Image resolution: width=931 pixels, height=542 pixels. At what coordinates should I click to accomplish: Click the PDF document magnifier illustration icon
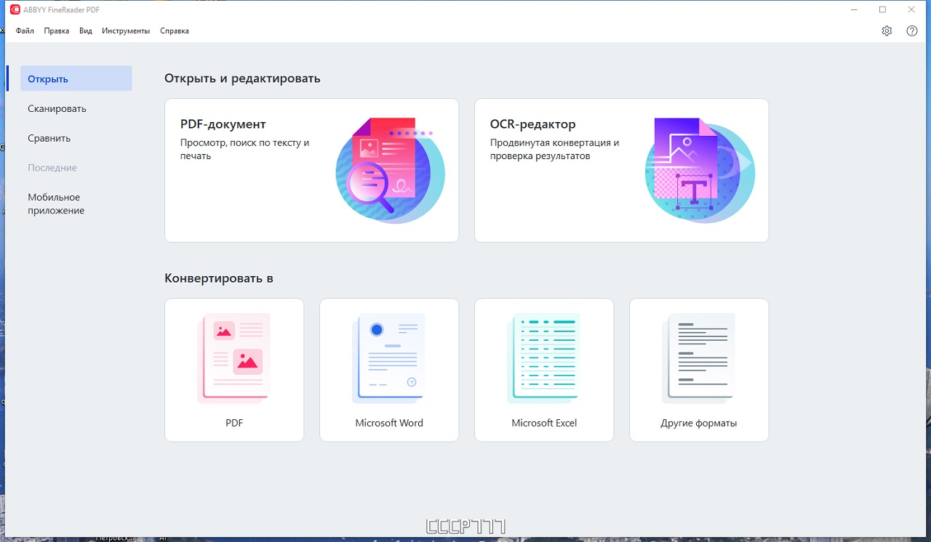pyautogui.click(x=389, y=170)
